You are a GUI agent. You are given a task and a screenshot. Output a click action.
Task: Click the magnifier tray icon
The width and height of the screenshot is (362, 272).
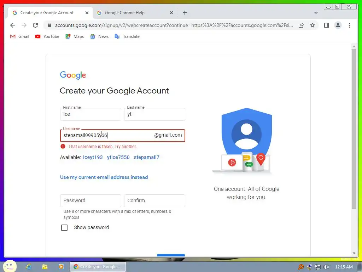coord(301,267)
